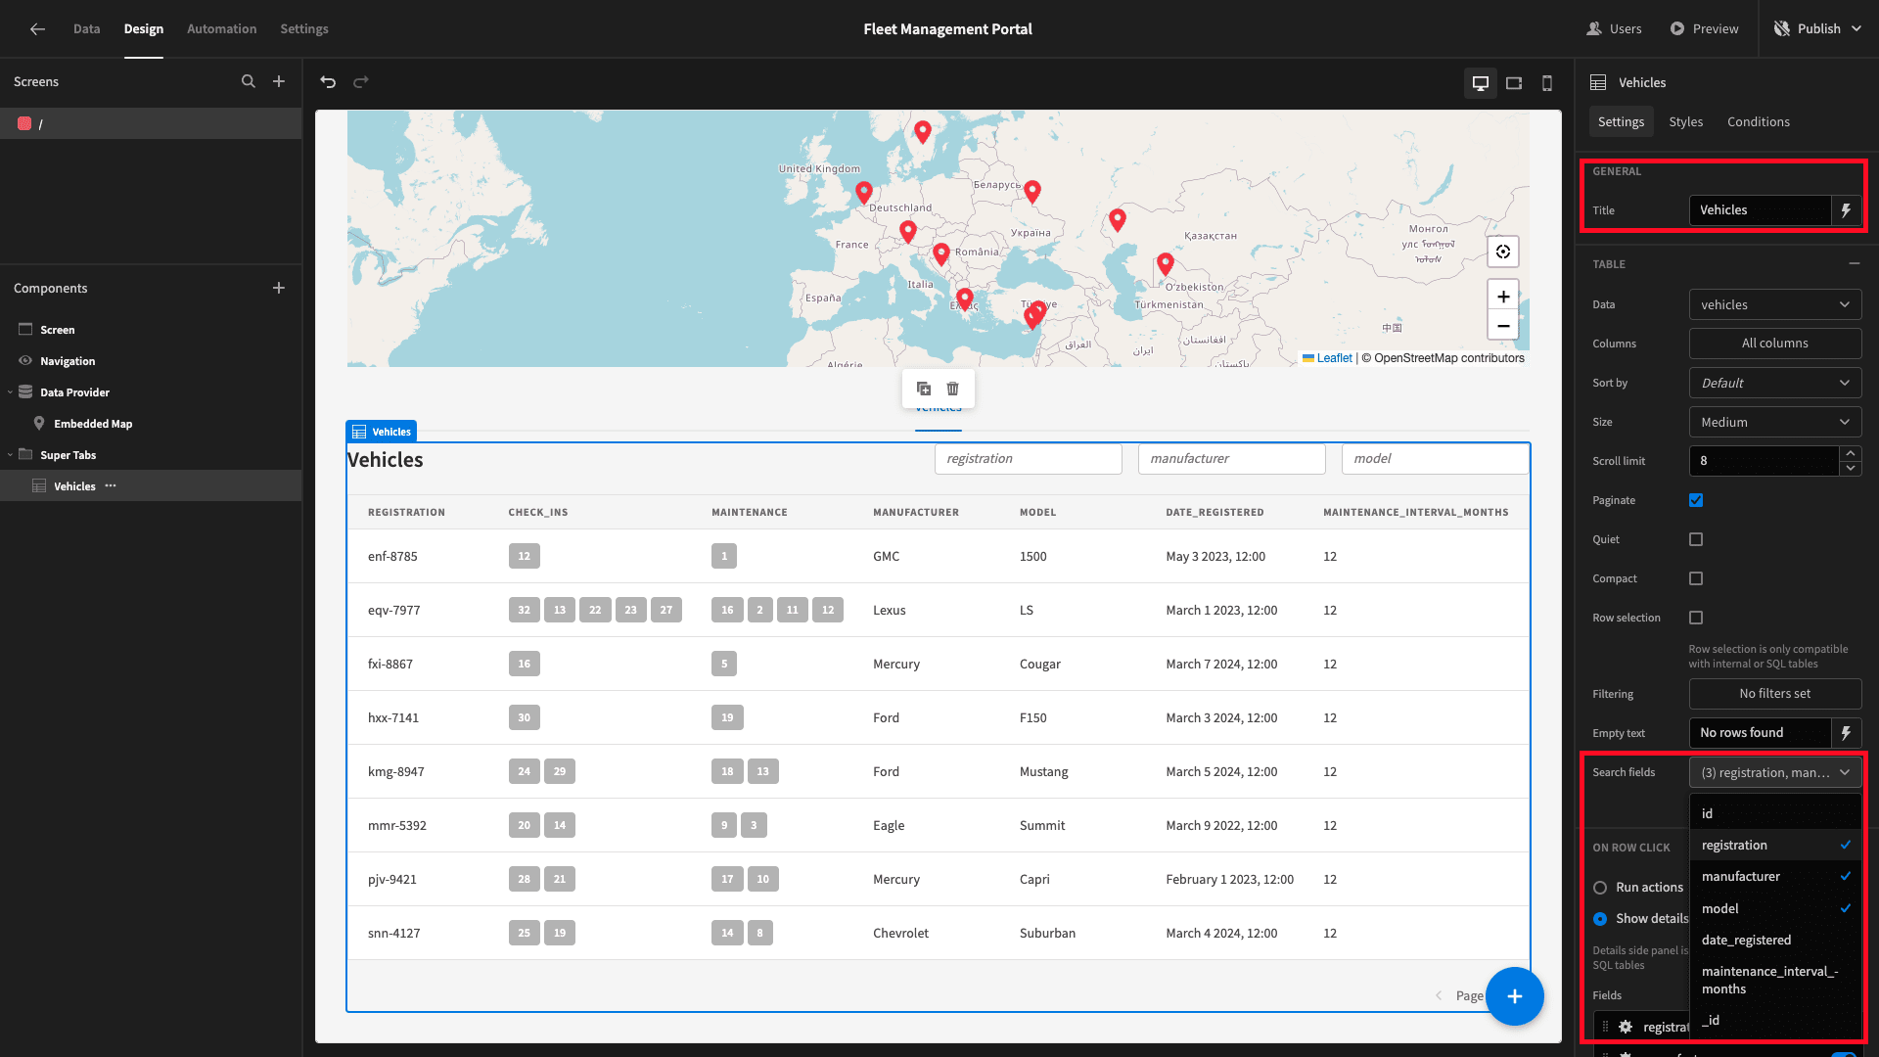
Task: Open bindings for Empty text lightning icon
Action: (x=1847, y=733)
